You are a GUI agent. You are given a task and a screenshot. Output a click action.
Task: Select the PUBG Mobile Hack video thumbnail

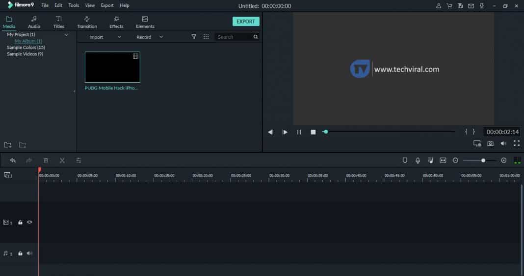112,67
